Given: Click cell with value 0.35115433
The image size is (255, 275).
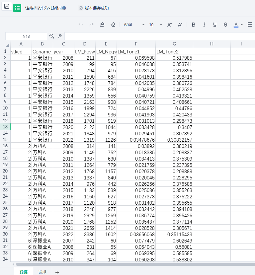Looking at the screenshot, I should [174, 234].
